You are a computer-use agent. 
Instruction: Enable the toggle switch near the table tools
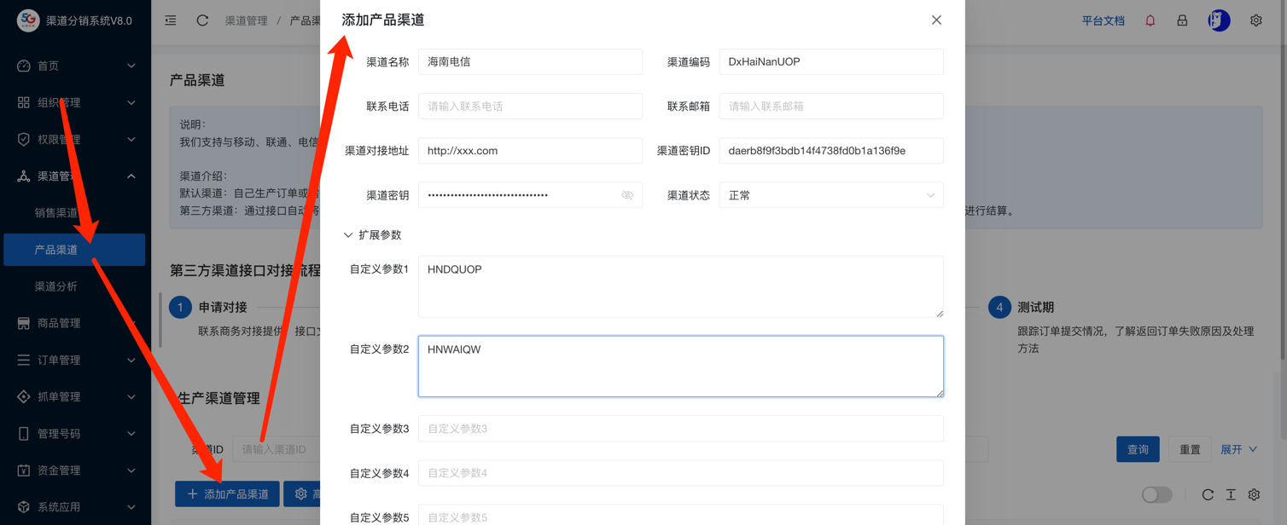click(x=1156, y=494)
